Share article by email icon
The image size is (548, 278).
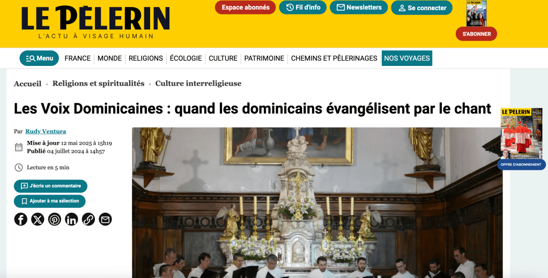pyautogui.click(x=105, y=219)
